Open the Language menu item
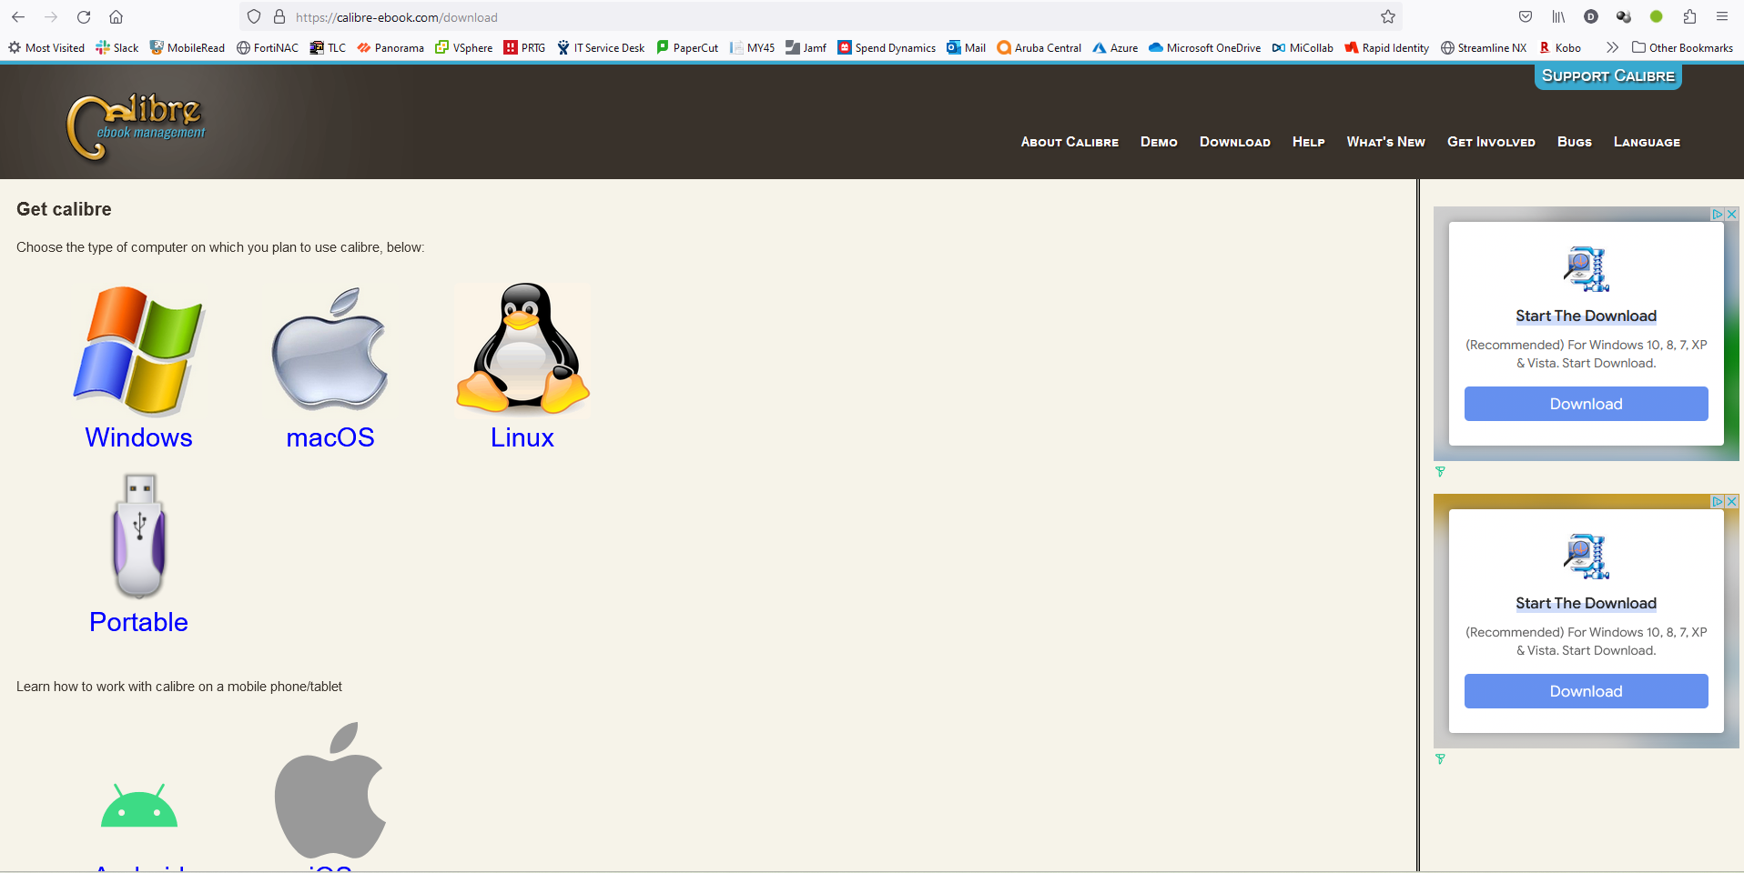1744x873 pixels. [x=1648, y=142]
